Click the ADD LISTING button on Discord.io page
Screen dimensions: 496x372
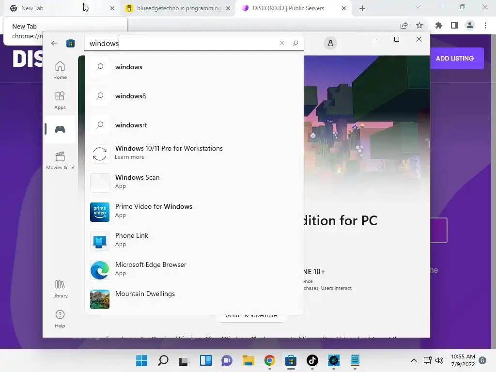click(x=454, y=59)
